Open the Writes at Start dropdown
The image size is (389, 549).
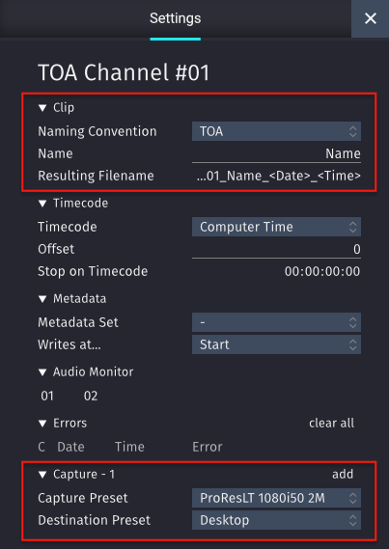[x=276, y=344]
